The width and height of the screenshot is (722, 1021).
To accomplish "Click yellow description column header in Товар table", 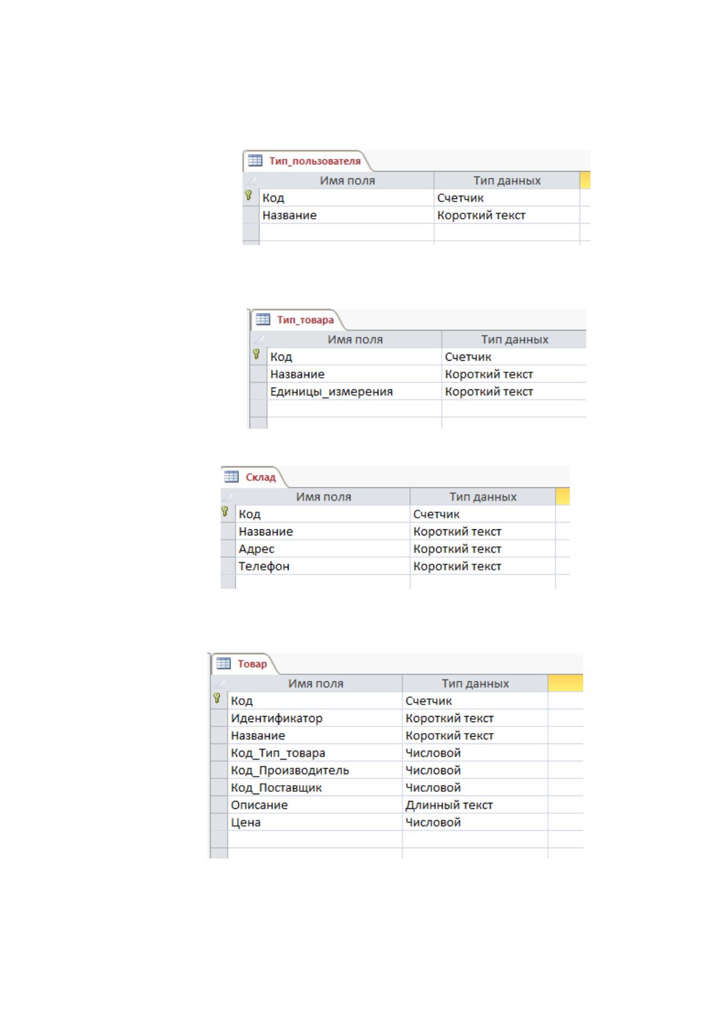I will click(x=565, y=683).
